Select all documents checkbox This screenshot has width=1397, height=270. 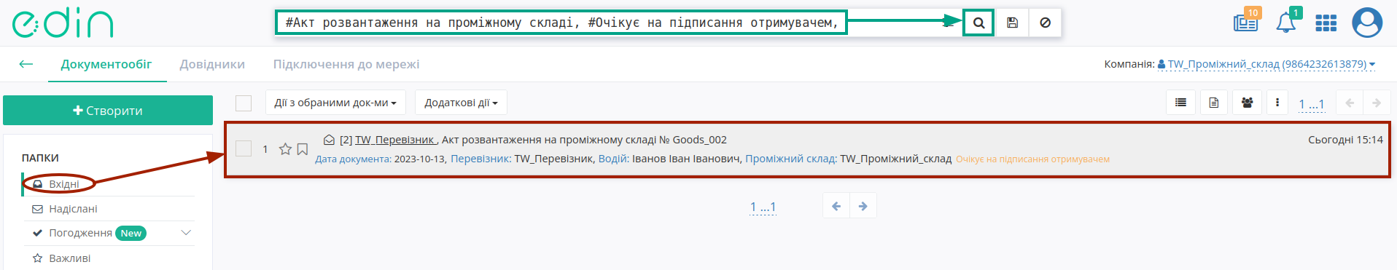[244, 103]
